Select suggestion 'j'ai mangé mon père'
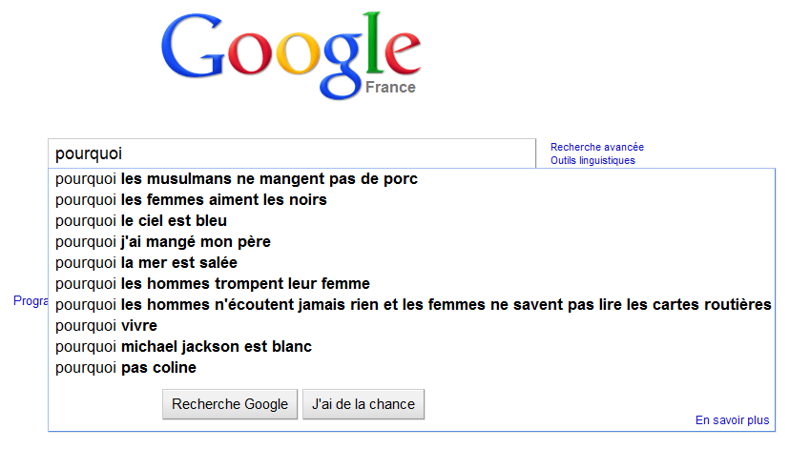Image resolution: width=789 pixels, height=449 pixels. [x=162, y=242]
